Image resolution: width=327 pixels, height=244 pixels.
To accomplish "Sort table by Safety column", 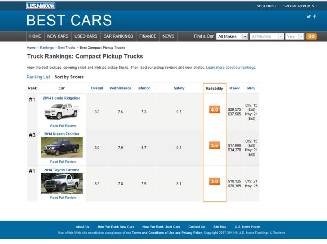I will 179,88.
